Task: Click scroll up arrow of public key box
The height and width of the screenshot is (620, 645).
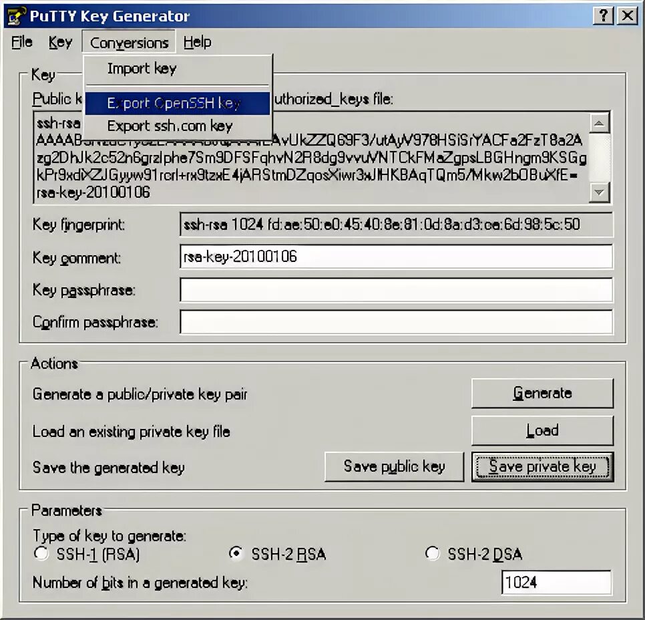Action: pos(600,123)
